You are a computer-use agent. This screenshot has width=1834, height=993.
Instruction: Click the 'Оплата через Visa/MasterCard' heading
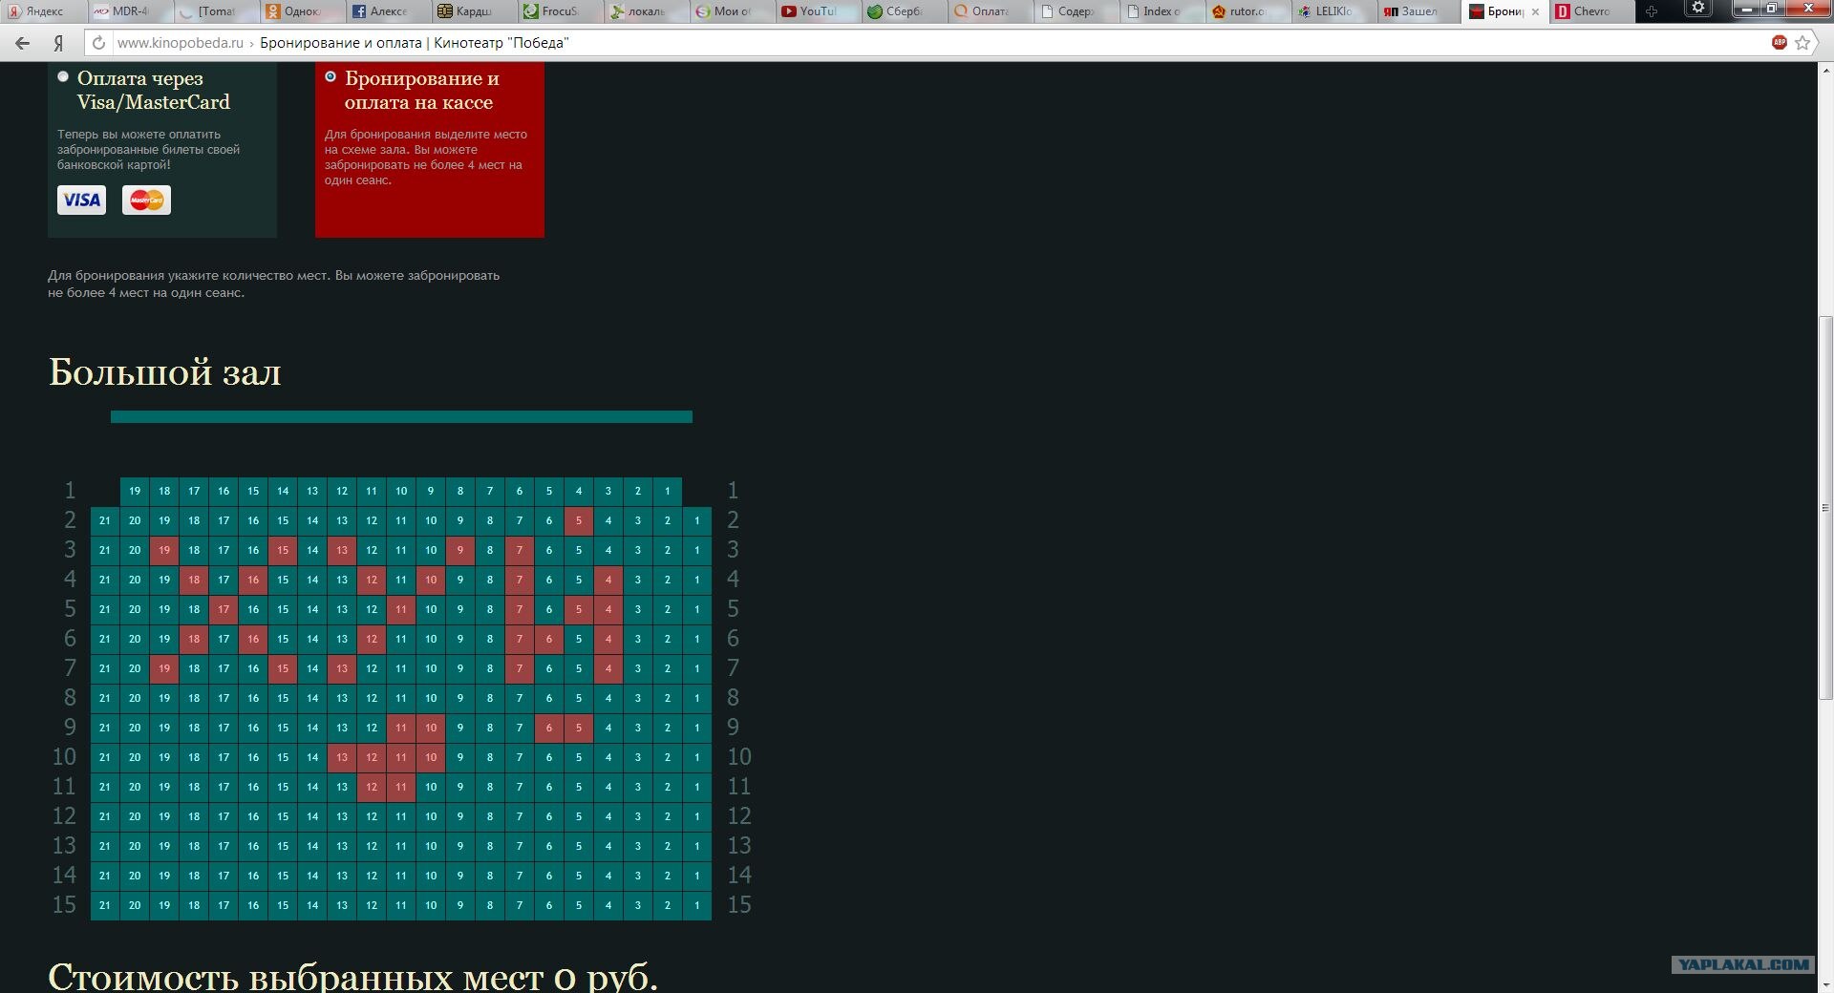154,90
